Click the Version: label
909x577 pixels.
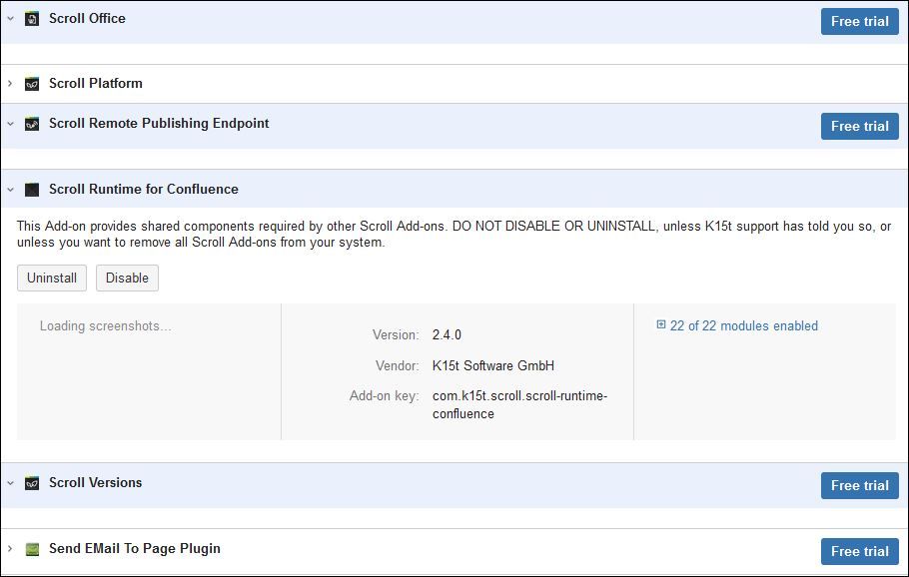[396, 334]
